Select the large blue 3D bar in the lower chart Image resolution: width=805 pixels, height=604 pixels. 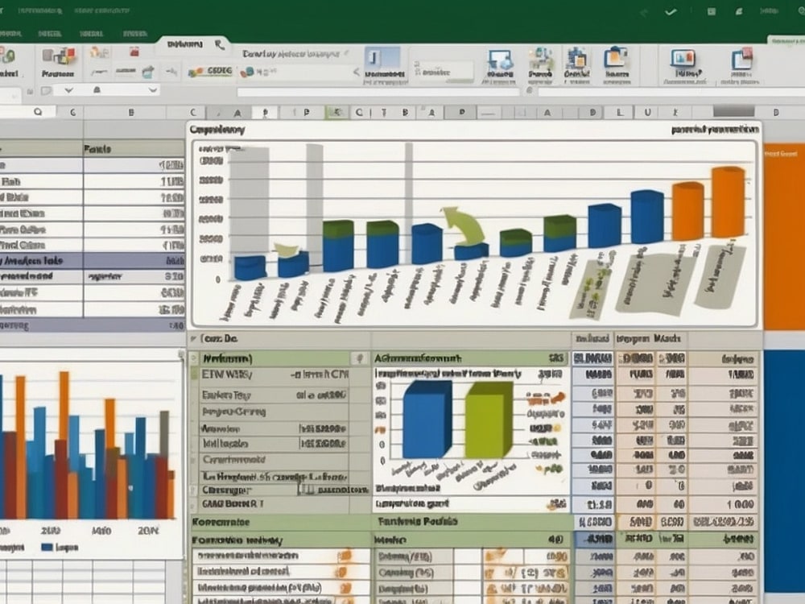[x=427, y=420]
